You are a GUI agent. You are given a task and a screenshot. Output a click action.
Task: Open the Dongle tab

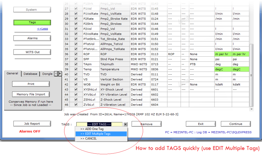[x=47, y=74]
